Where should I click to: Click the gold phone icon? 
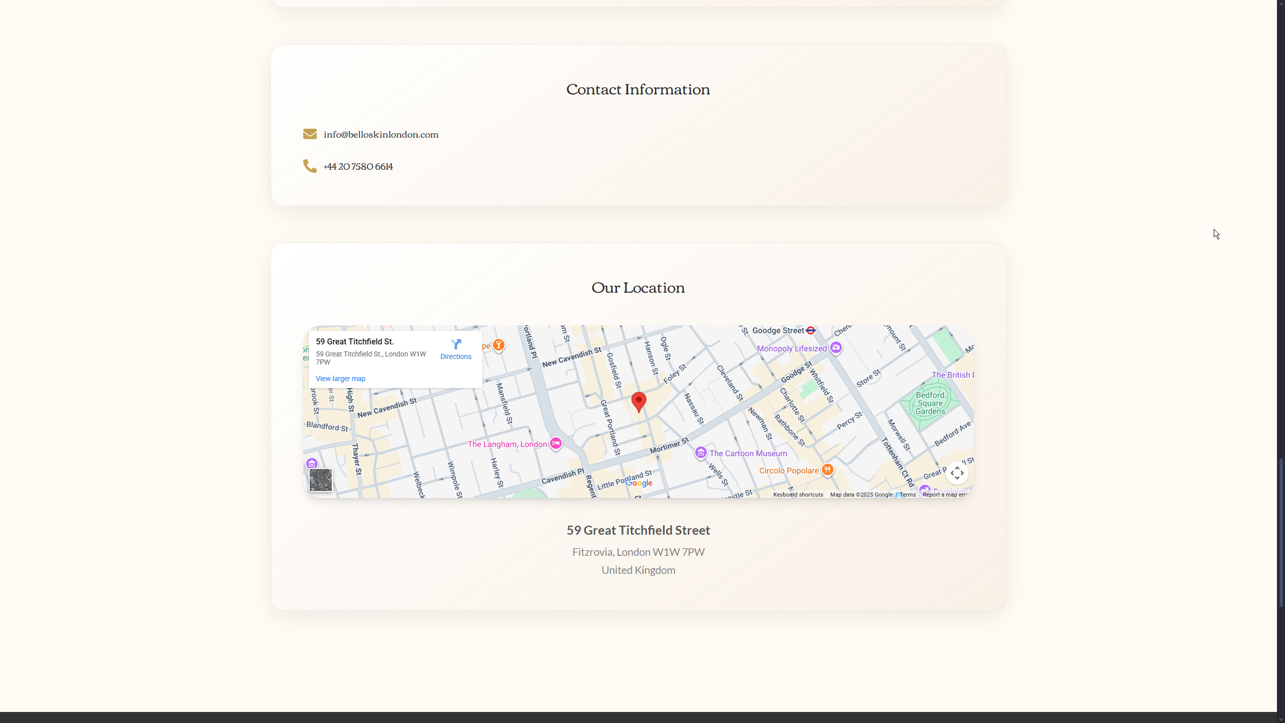[310, 166]
